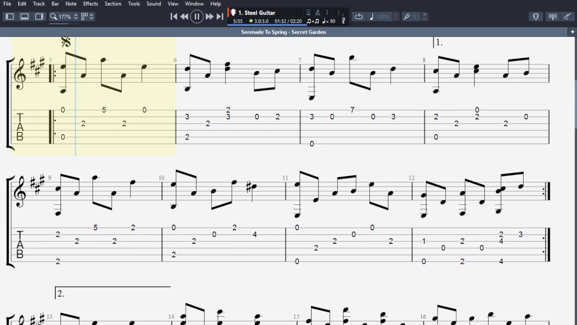Open the 177% zoom level stepper

click(76, 17)
